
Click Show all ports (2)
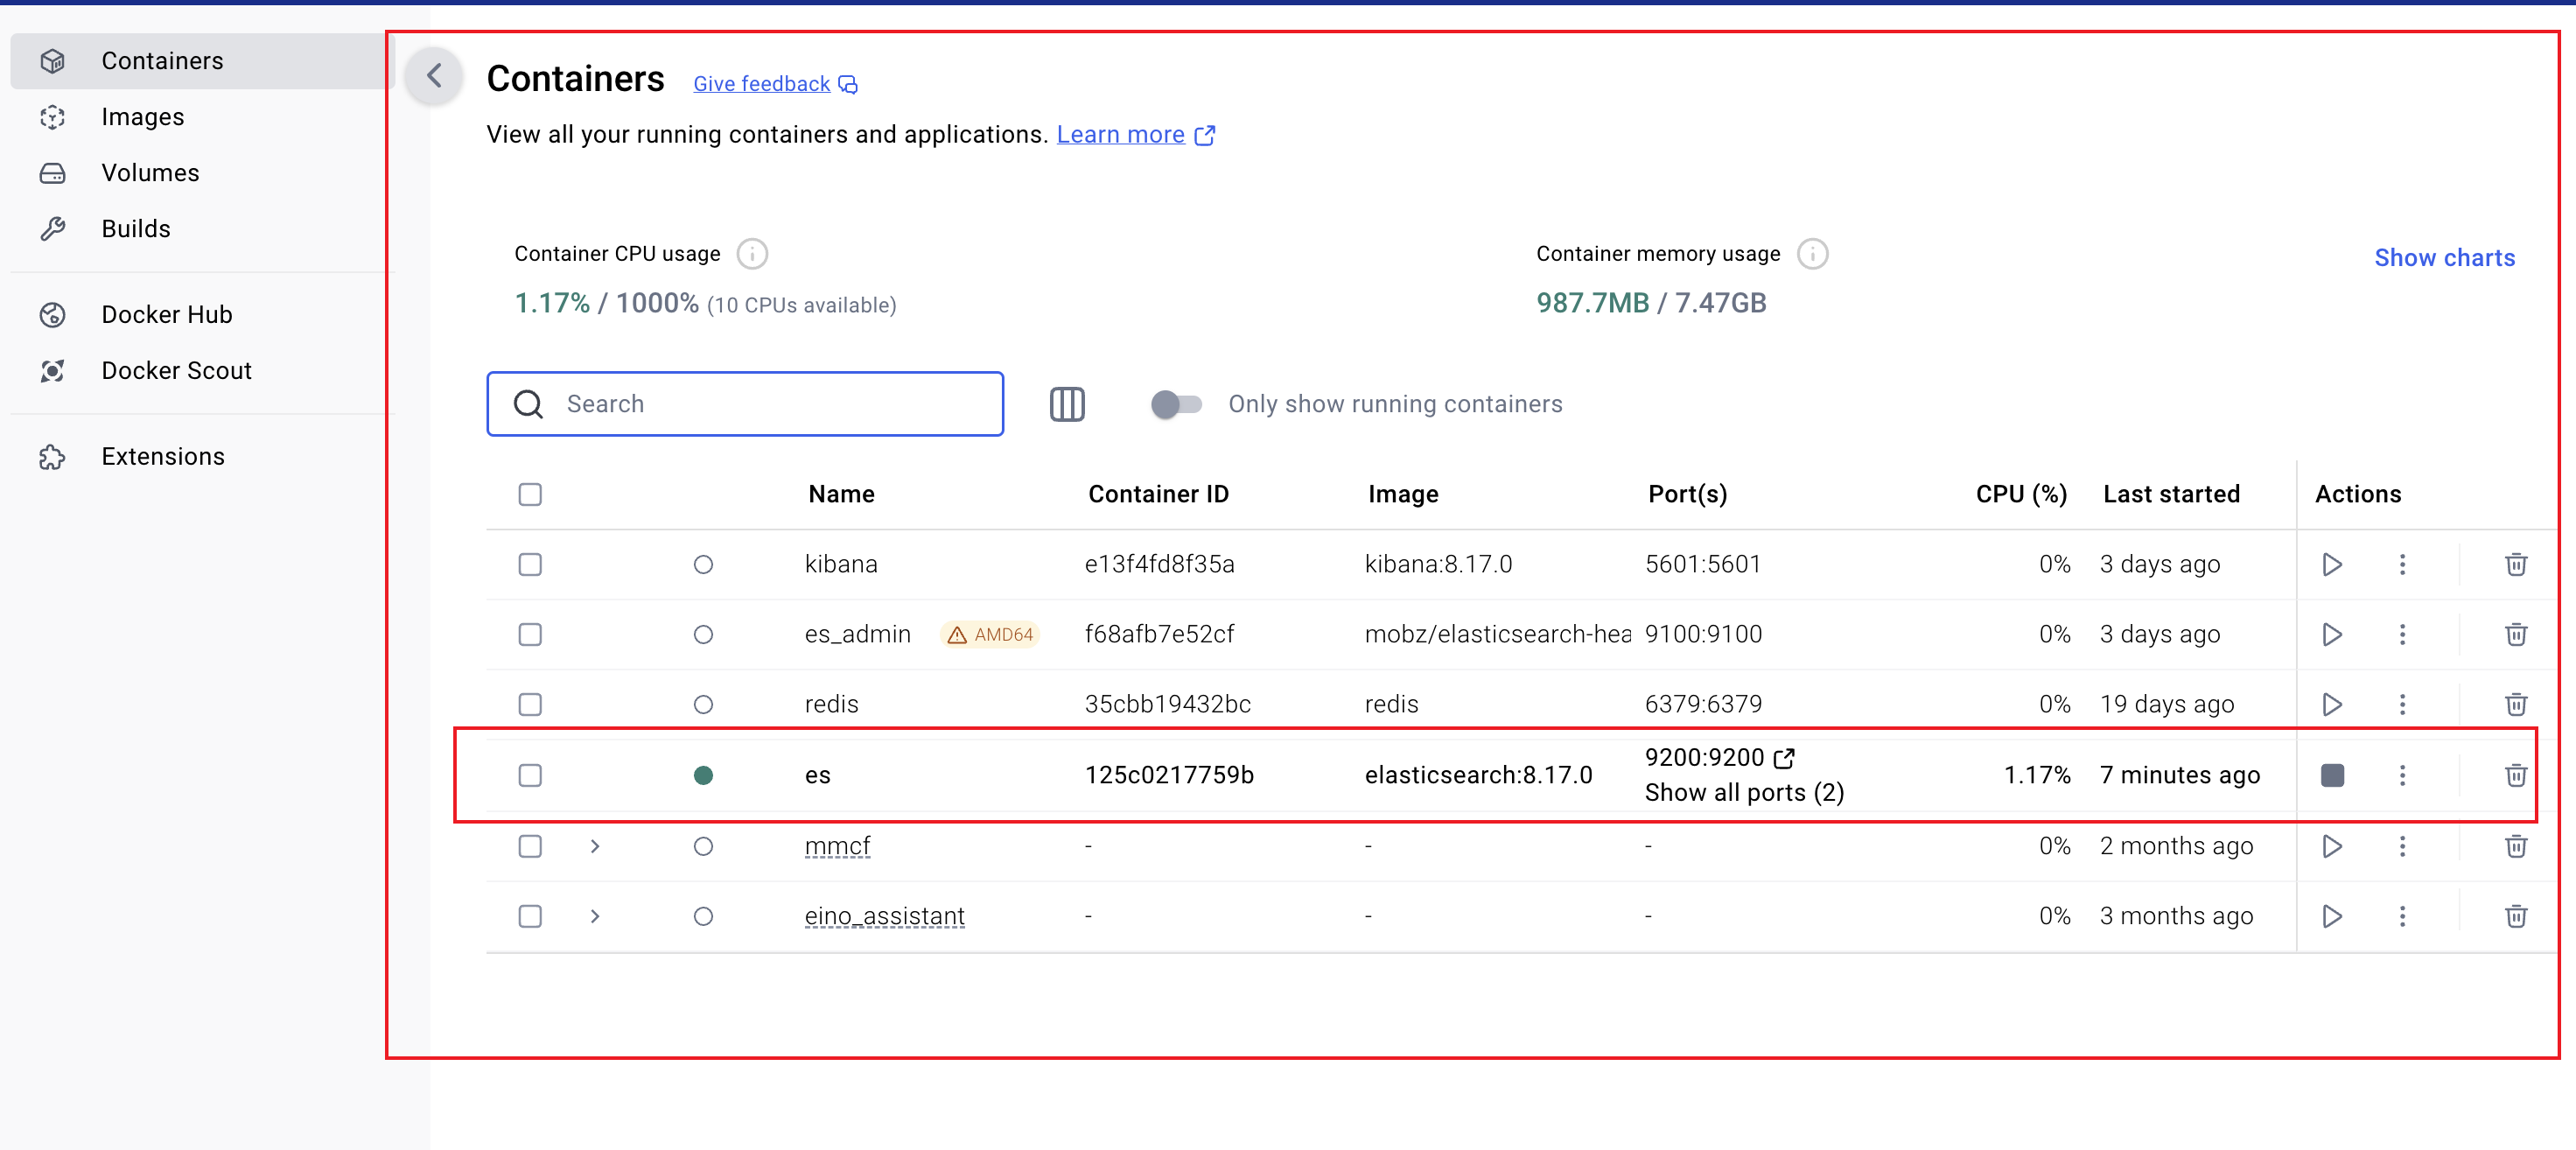tap(1744, 793)
